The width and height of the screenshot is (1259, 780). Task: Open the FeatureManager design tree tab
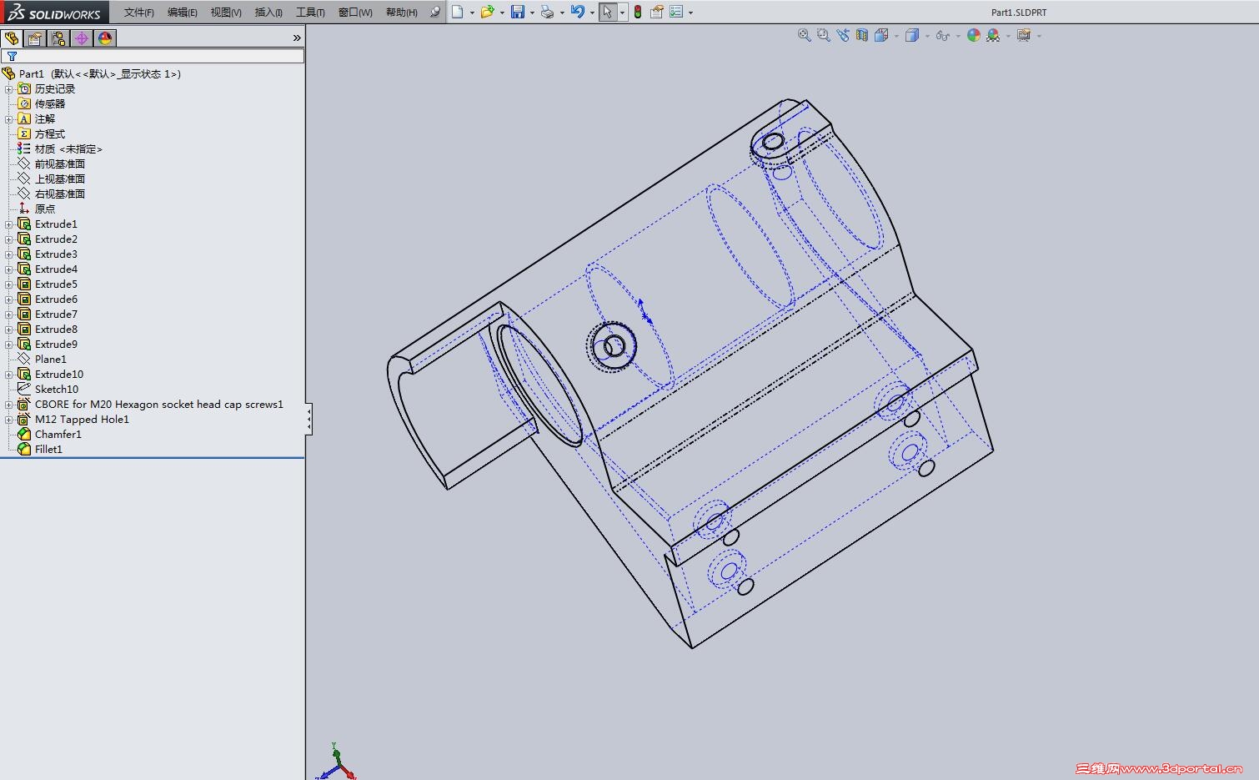12,38
